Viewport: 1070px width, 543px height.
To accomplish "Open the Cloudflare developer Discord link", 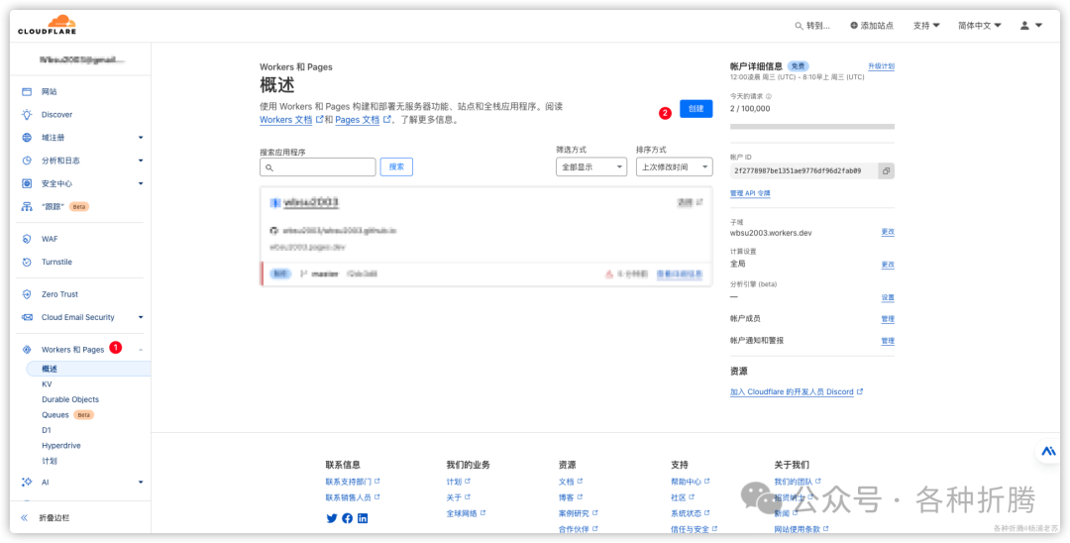I will pos(797,392).
